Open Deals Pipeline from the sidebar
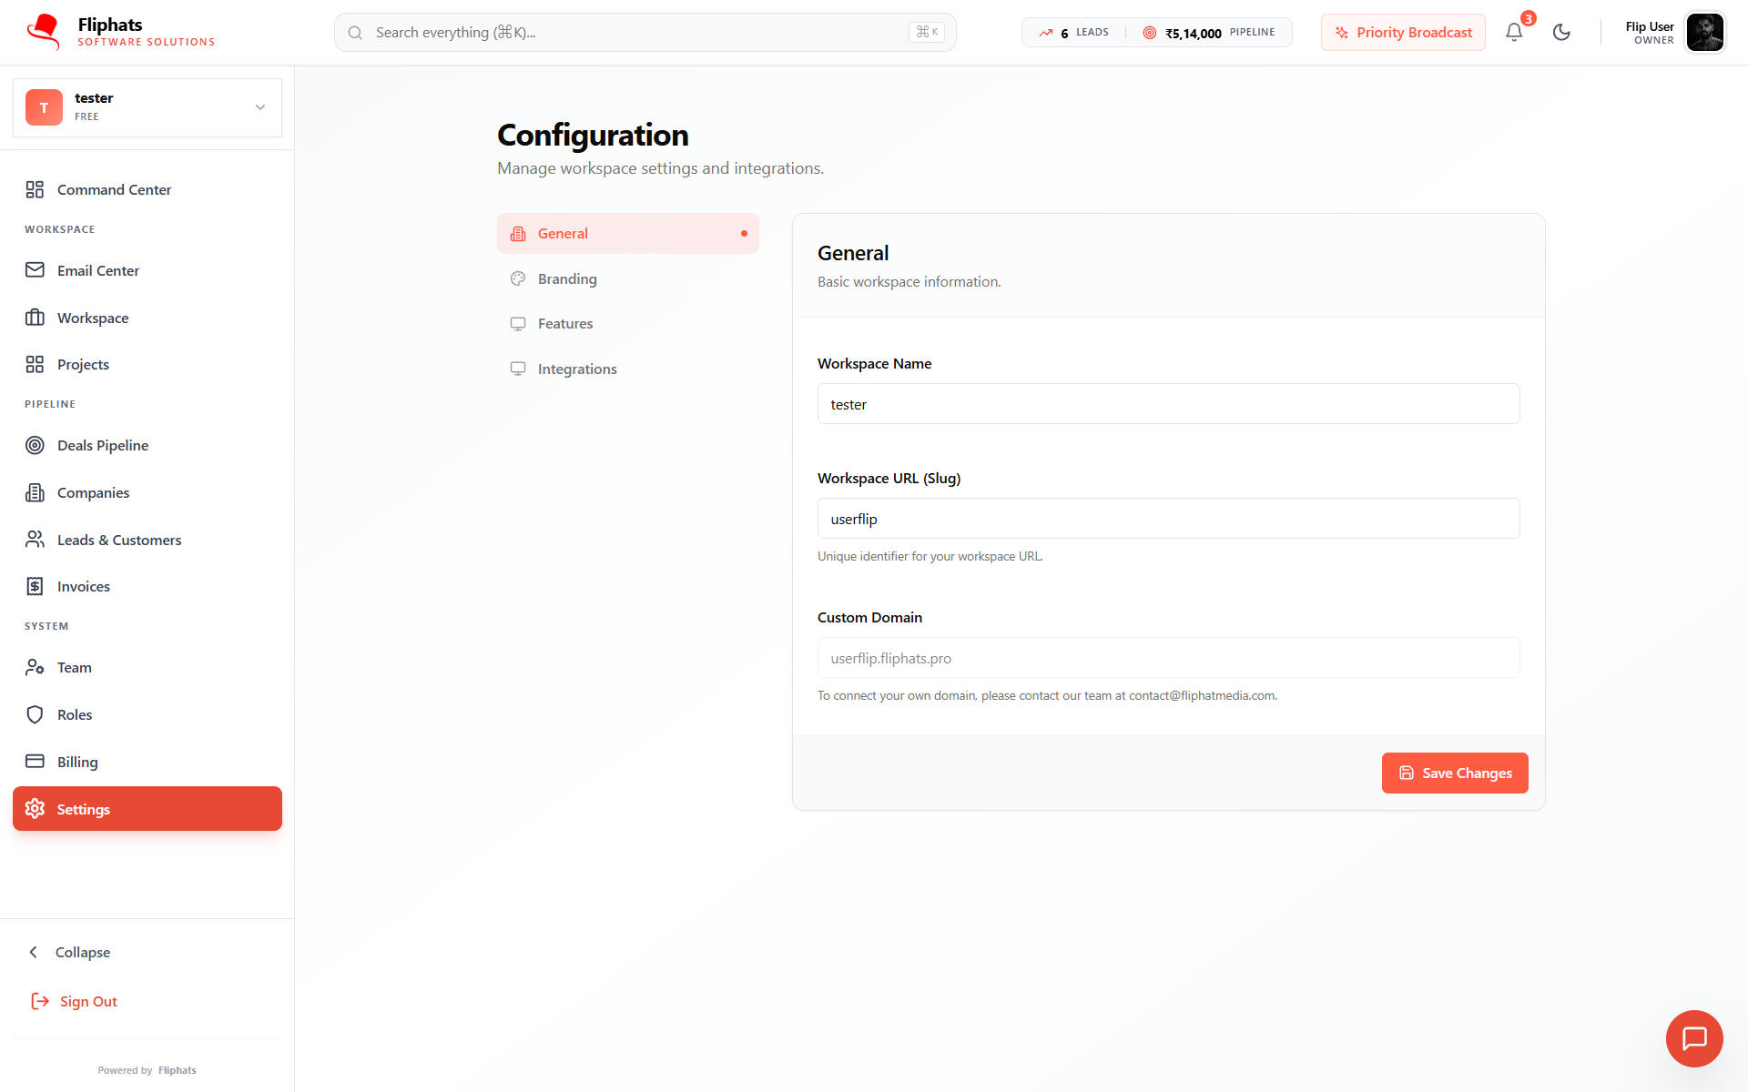The height and width of the screenshot is (1092, 1748). tap(102, 445)
